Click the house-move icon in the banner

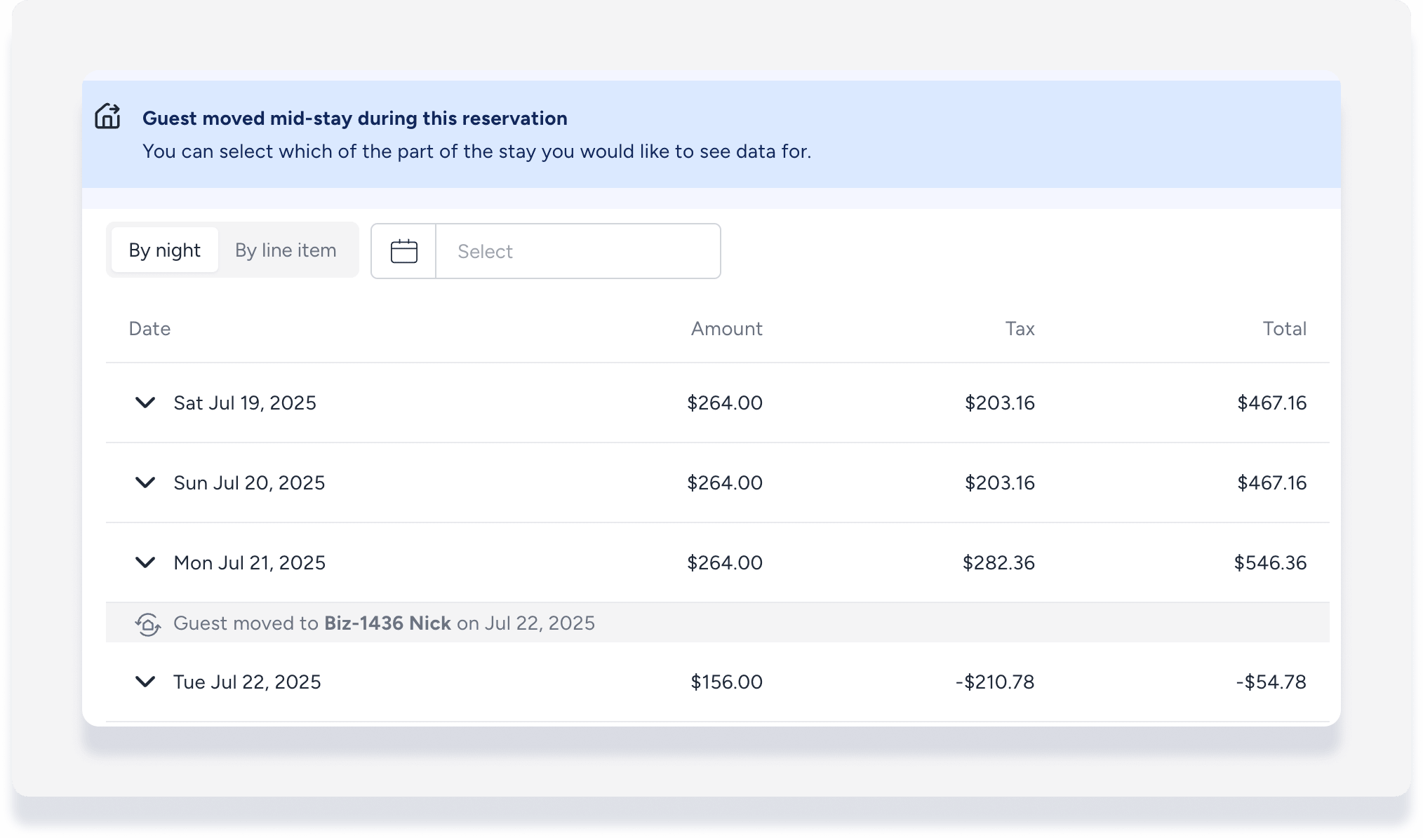click(x=107, y=116)
